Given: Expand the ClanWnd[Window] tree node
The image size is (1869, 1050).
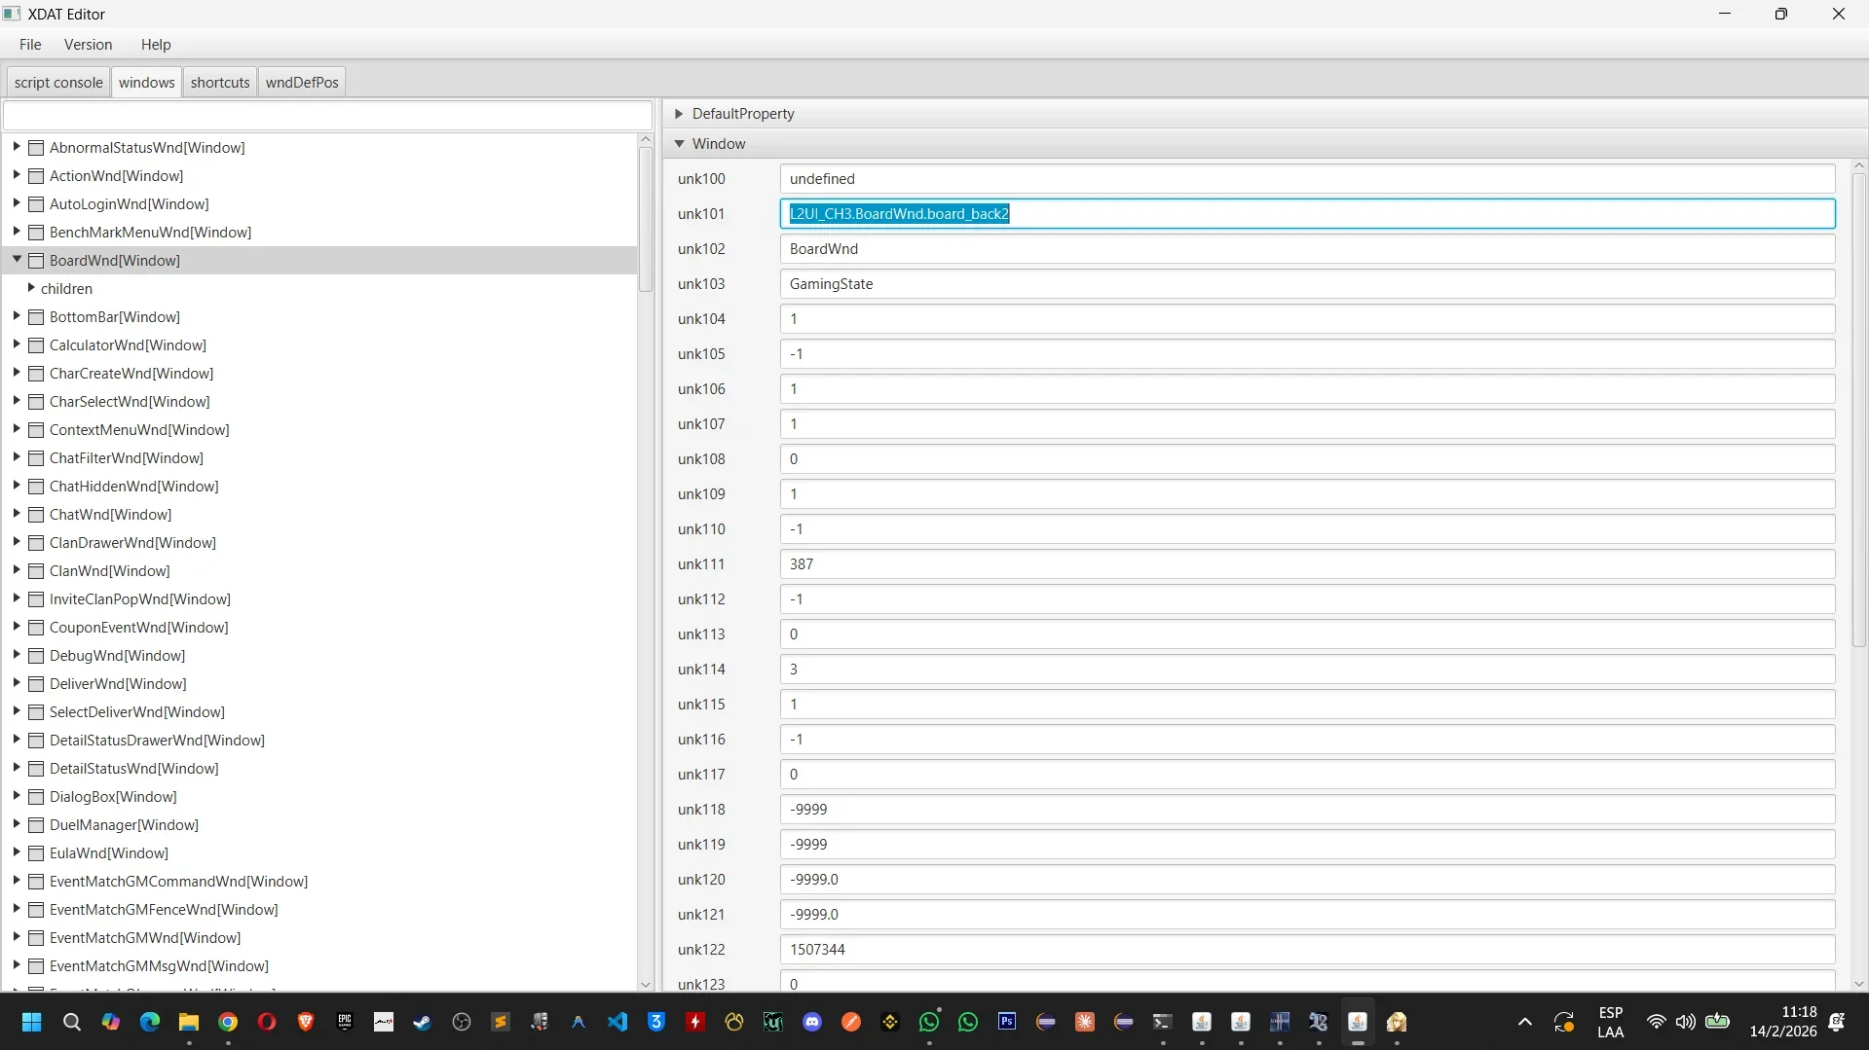Looking at the screenshot, I should click(x=17, y=570).
